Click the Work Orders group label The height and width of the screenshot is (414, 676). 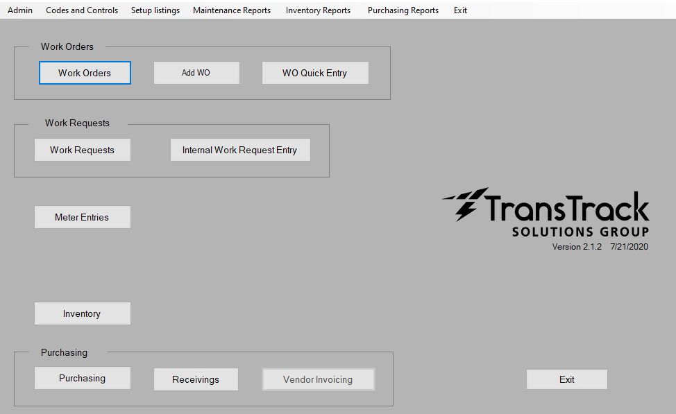click(67, 46)
